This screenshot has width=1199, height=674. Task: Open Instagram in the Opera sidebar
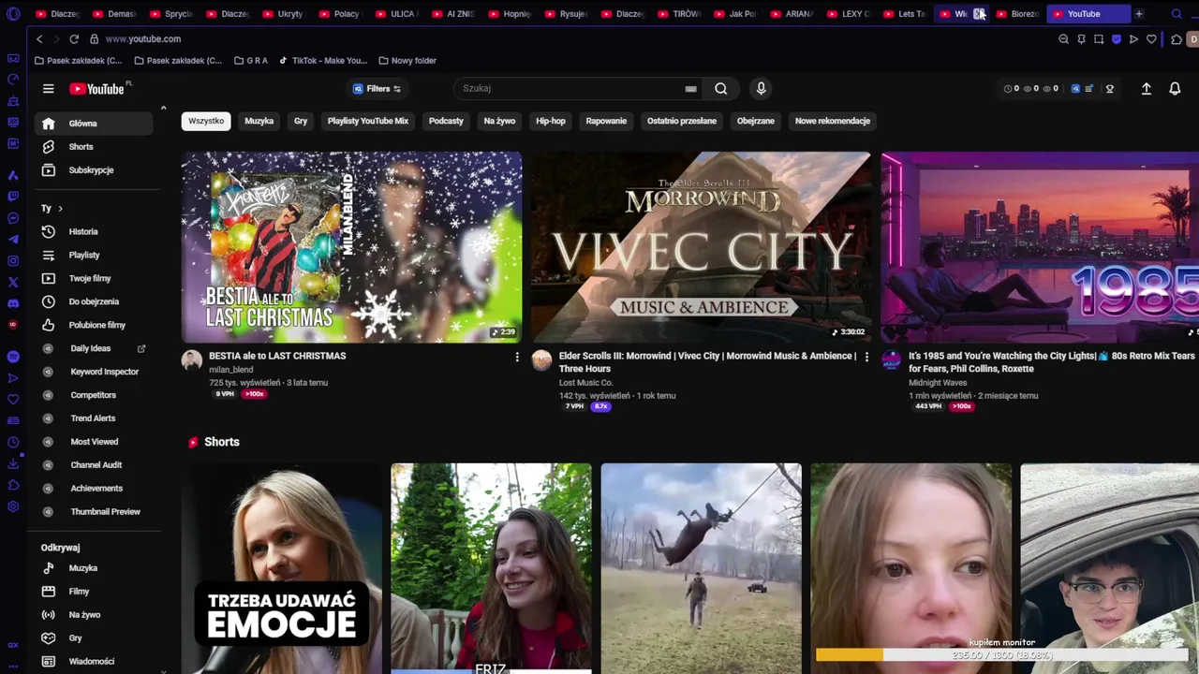(x=13, y=261)
